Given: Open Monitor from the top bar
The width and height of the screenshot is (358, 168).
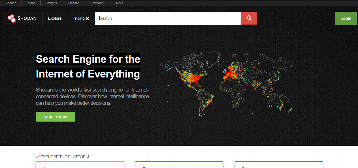Looking at the screenshot, I should pos(73,3).
